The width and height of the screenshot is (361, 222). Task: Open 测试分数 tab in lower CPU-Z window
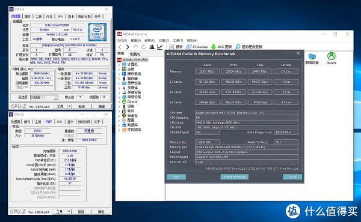click(x=84, y=122)
